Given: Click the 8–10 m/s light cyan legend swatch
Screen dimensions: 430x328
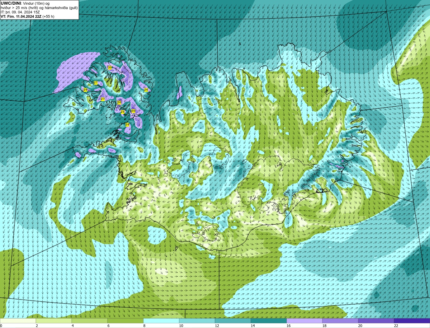Looking at the screenshot, I should click(161, 321).
